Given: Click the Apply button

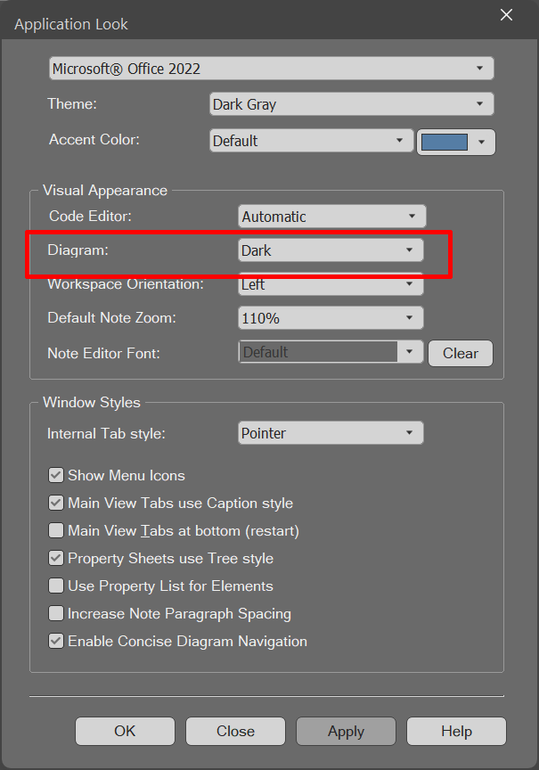Looking at the screenshot, I should coord(346,731).
